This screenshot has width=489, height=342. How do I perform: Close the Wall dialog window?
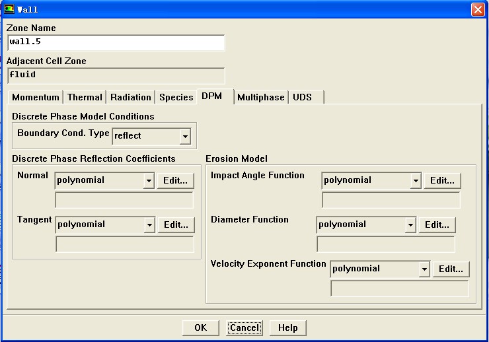click(477, 9)
